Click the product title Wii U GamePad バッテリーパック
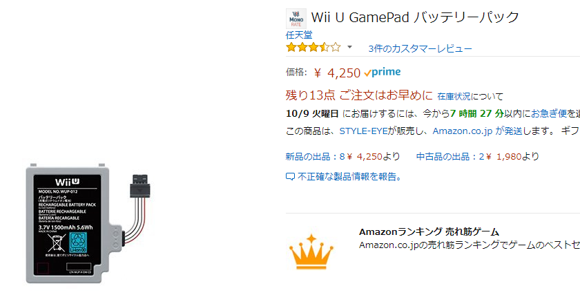Image resolution: width=580 pixels, height=293 pixels. (416, 17)
